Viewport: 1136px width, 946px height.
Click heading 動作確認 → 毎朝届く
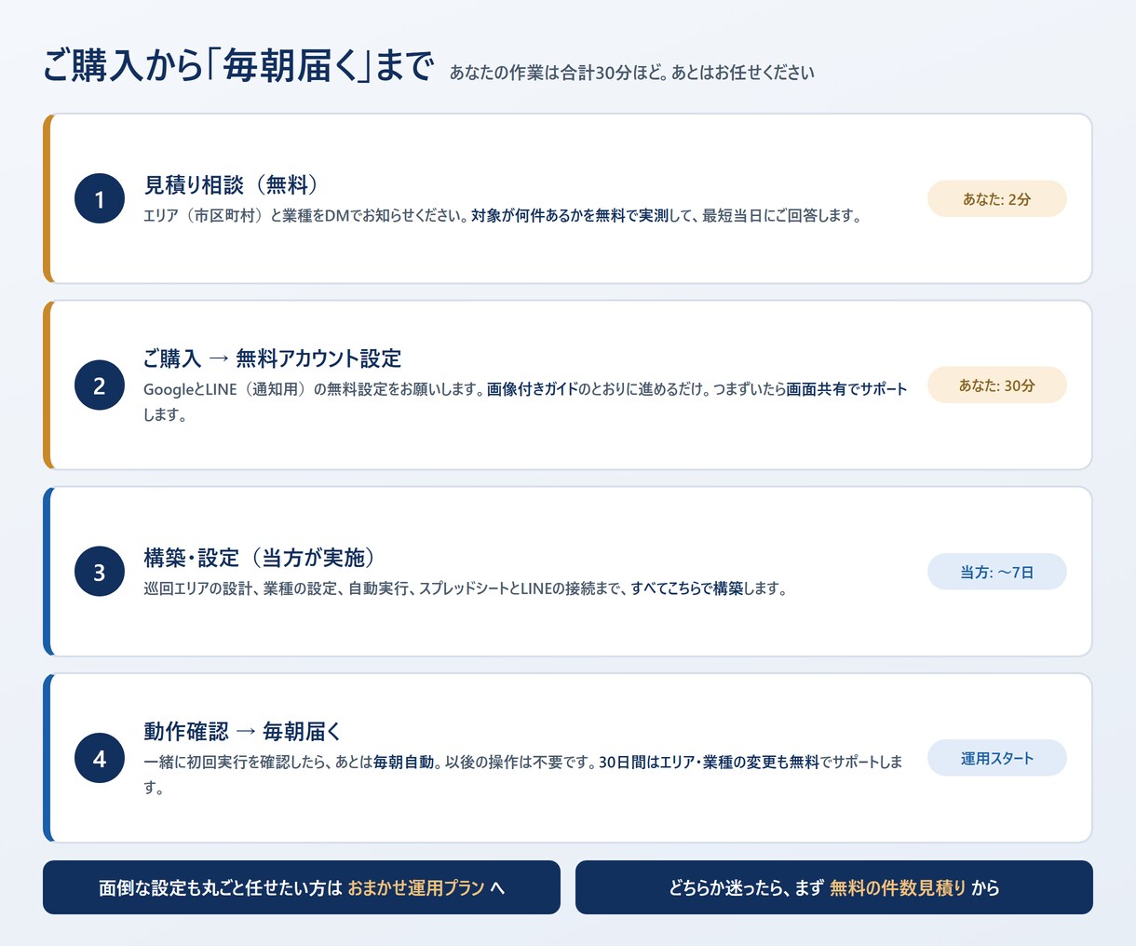point(243,731)
